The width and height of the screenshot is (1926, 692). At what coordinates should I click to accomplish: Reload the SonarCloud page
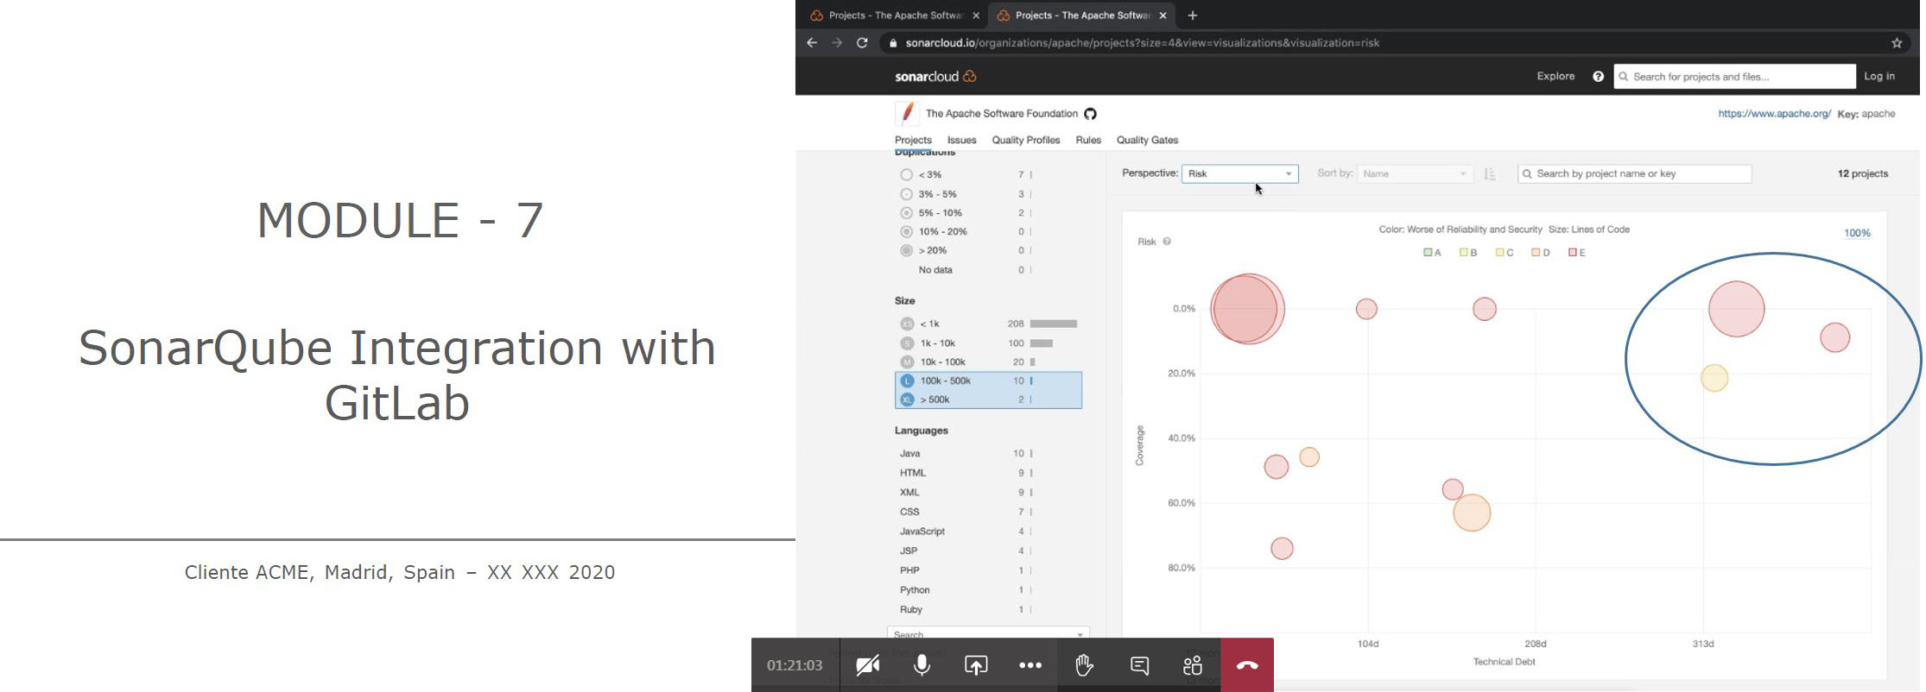coord(862,42)
